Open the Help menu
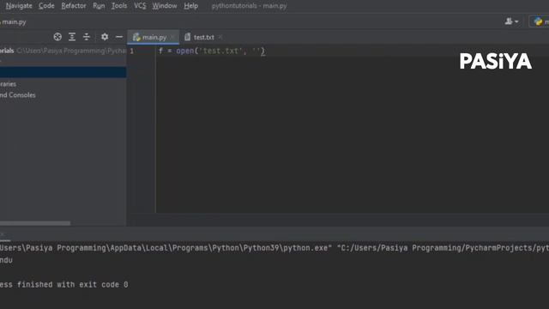Image resolution: width=549 pixels, height=309 pixels. (190, 6)
